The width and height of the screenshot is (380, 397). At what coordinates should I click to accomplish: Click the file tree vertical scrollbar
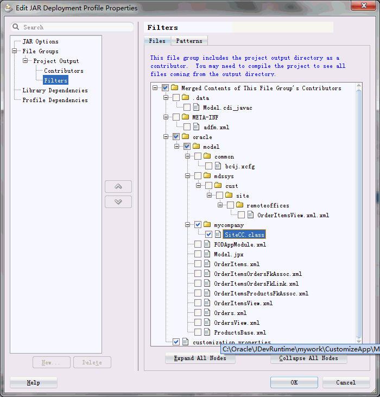click(x=359, y=213)
